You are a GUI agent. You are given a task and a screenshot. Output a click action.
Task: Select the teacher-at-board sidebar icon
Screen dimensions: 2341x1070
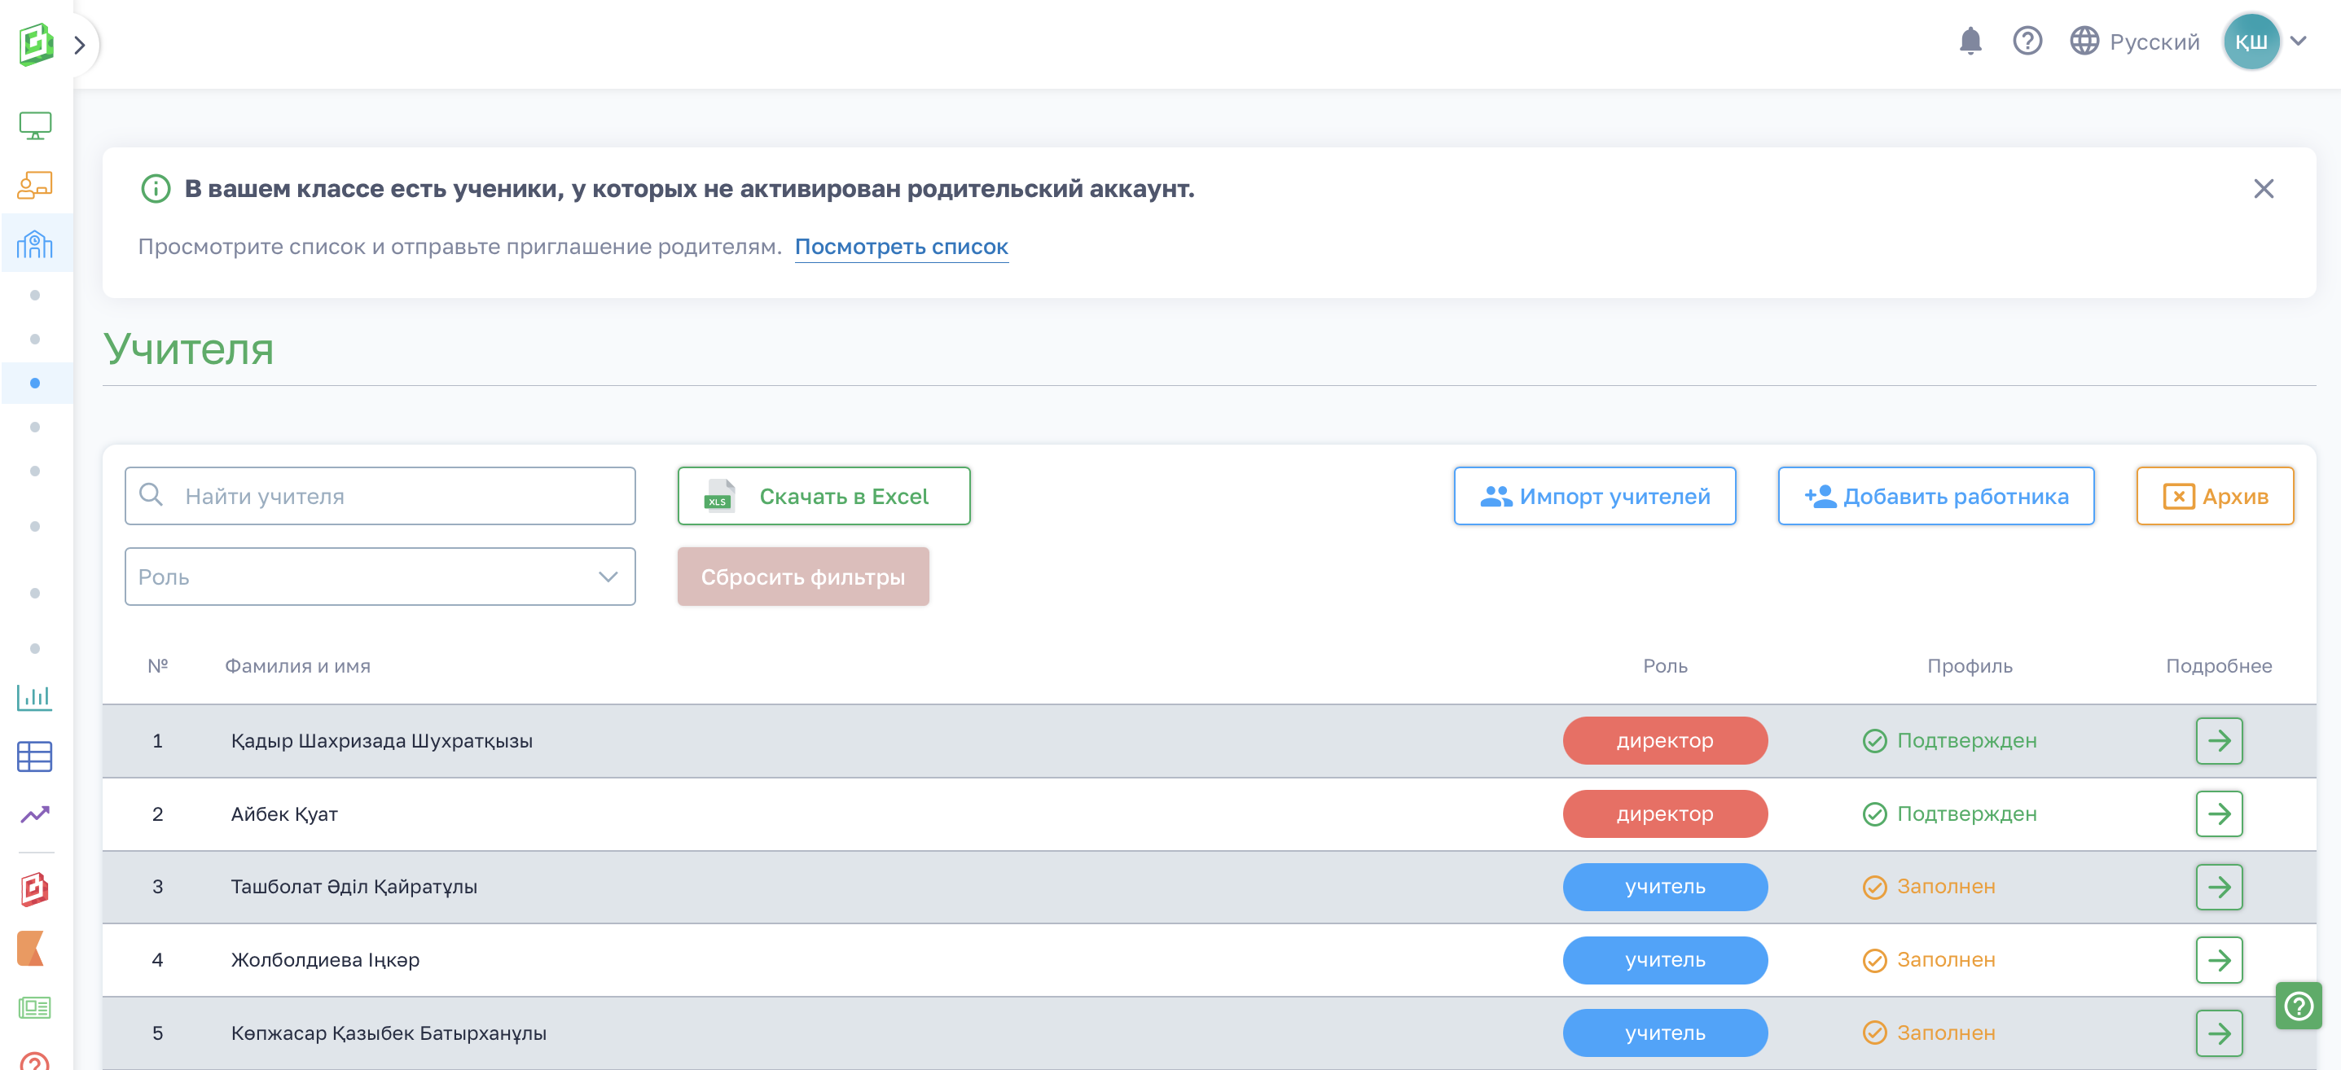click(x=36, y=186)
